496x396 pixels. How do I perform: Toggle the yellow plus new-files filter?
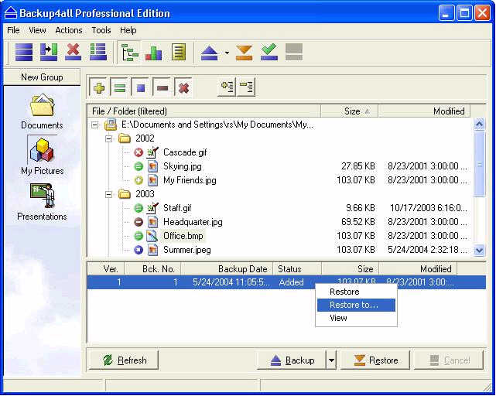(99, 87)
